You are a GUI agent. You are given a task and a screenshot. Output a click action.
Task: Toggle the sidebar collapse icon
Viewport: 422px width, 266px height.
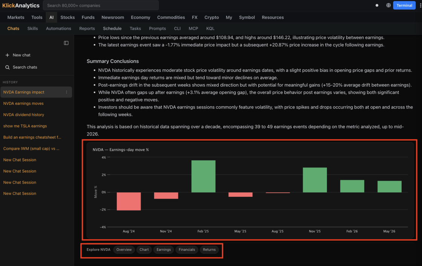coord(66,43)
